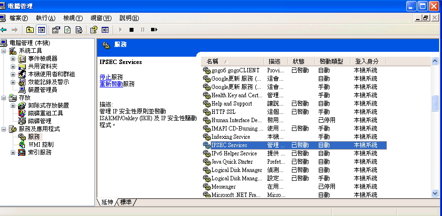Screen dimensions: 442x216
Task: Click the Refresh toolbar icon
Action: pos(67,30)
